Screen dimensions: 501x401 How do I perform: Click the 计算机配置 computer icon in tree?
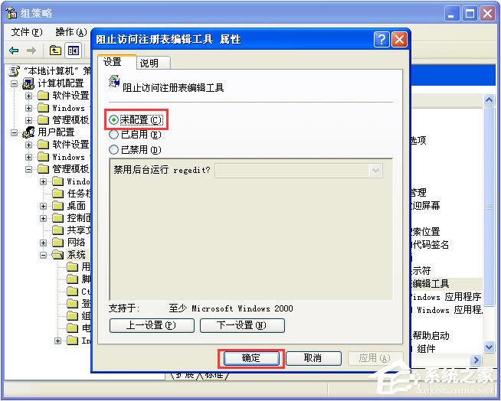click(x=28, y=83)
